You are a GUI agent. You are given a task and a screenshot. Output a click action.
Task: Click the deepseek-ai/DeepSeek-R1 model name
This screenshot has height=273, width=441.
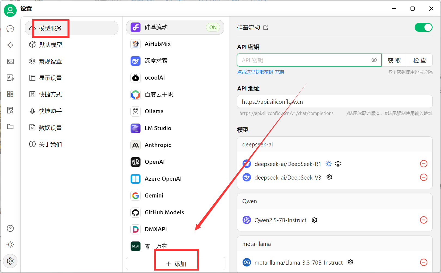288,164
